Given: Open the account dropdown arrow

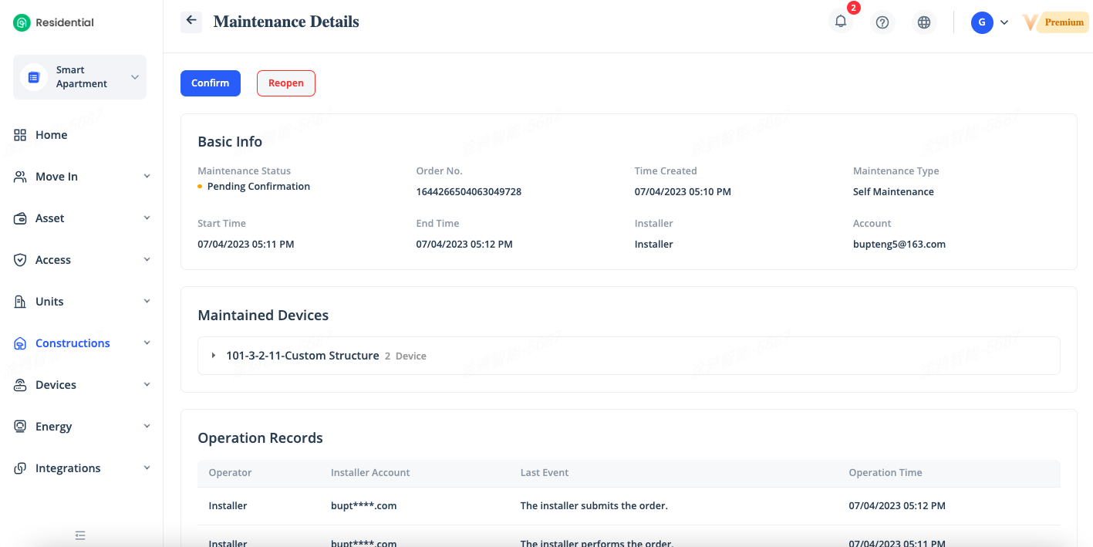Looking at the screenshot, I should [x=1004, y=22].
